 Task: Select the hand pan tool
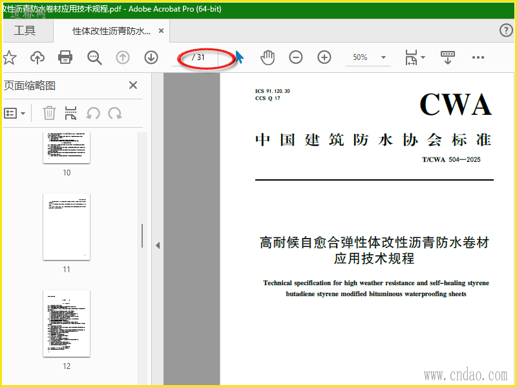[x=268, y=57]
